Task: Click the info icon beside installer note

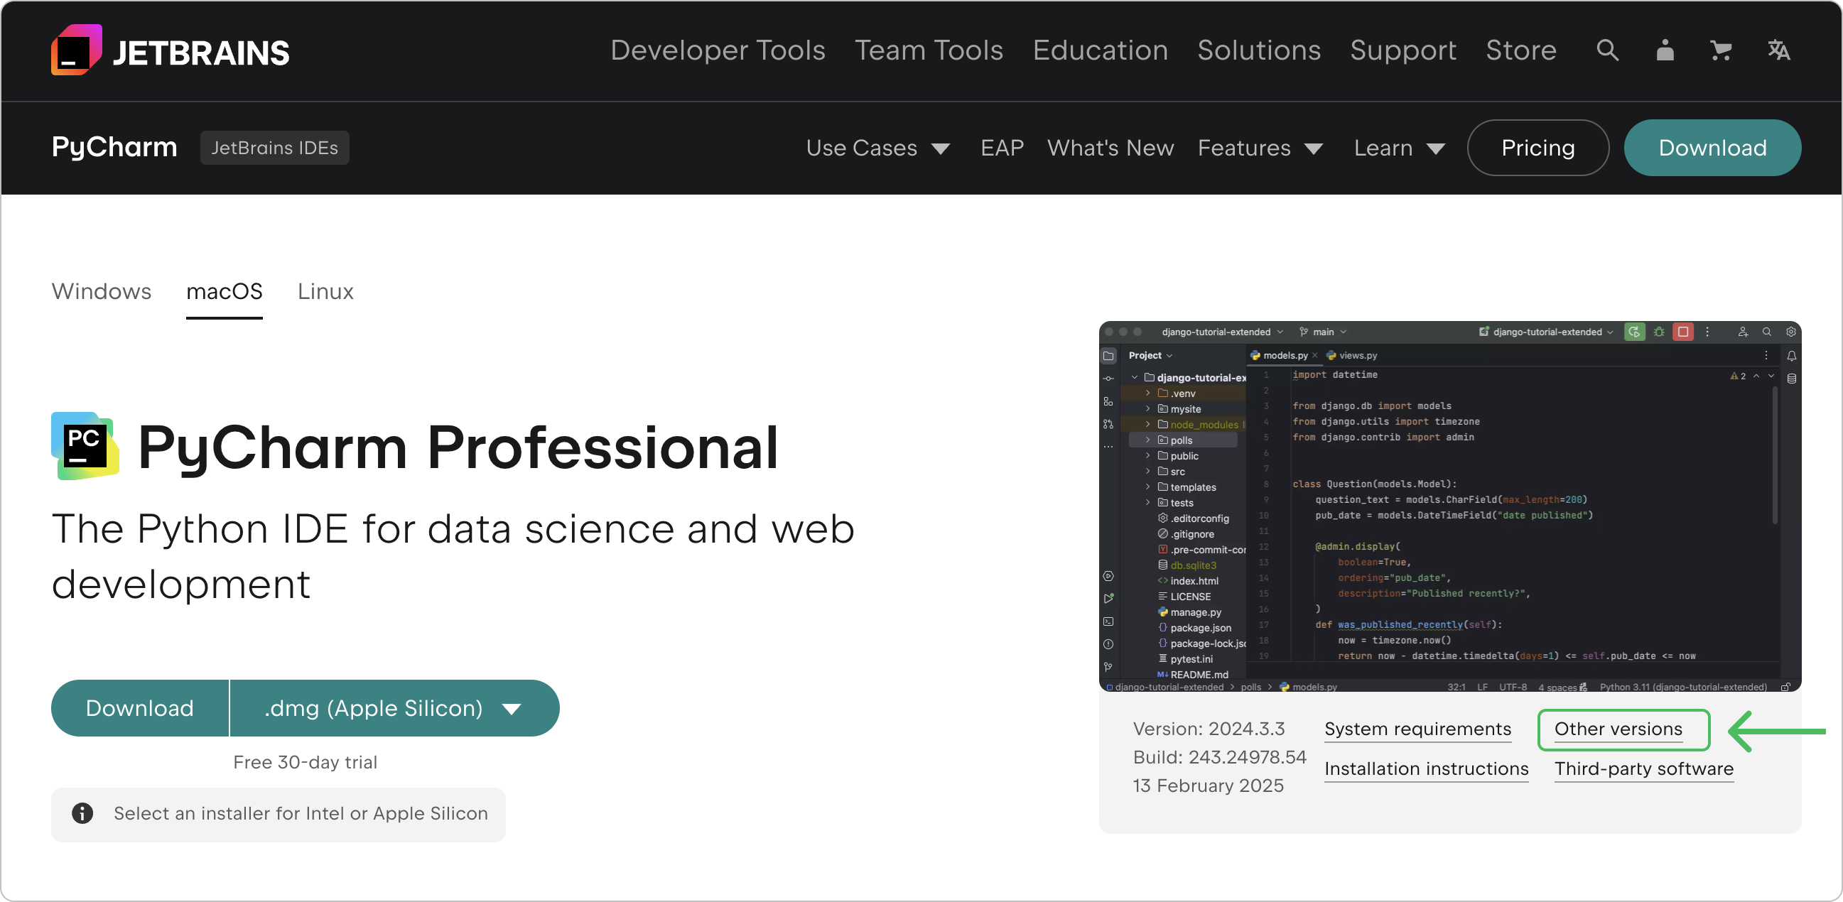Action: (82, 813)
